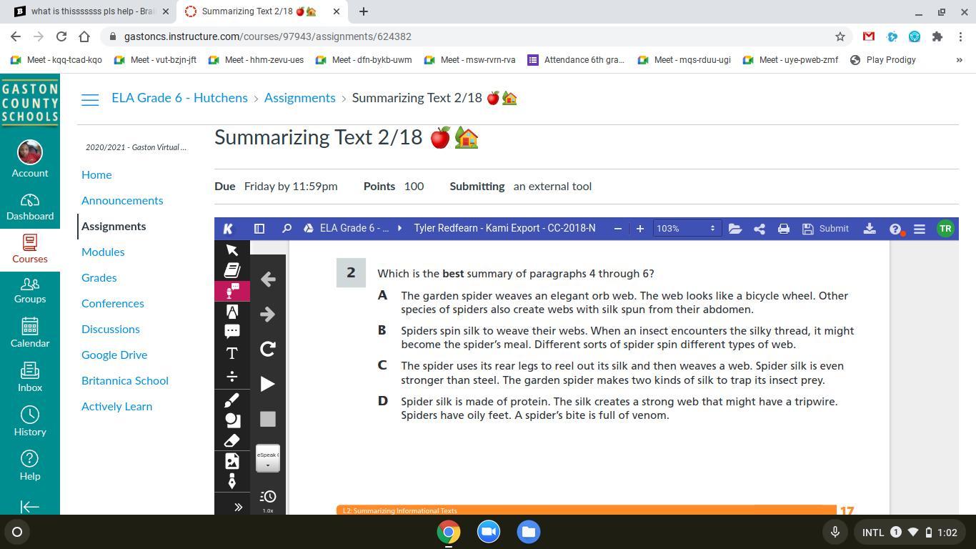Zoom out the Kami document
Image resolution: width=976 pixels, height=549 pixels.
[618, 229]
